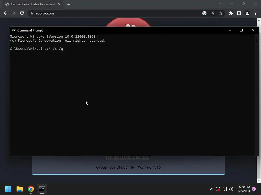The image size is (261, 195).
Task: Show hidden tray icons chevron
Action: pos(212,189)
